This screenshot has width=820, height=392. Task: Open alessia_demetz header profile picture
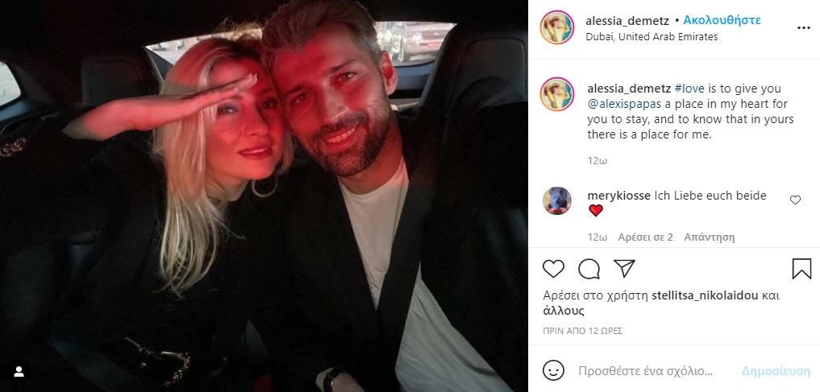coord(556,27)
